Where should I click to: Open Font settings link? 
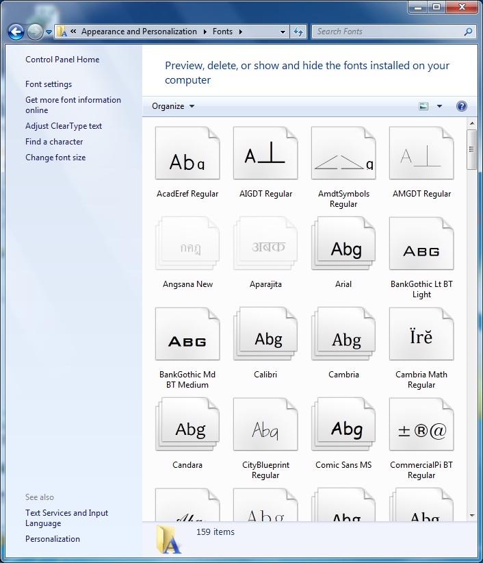(x=49, y=84)
